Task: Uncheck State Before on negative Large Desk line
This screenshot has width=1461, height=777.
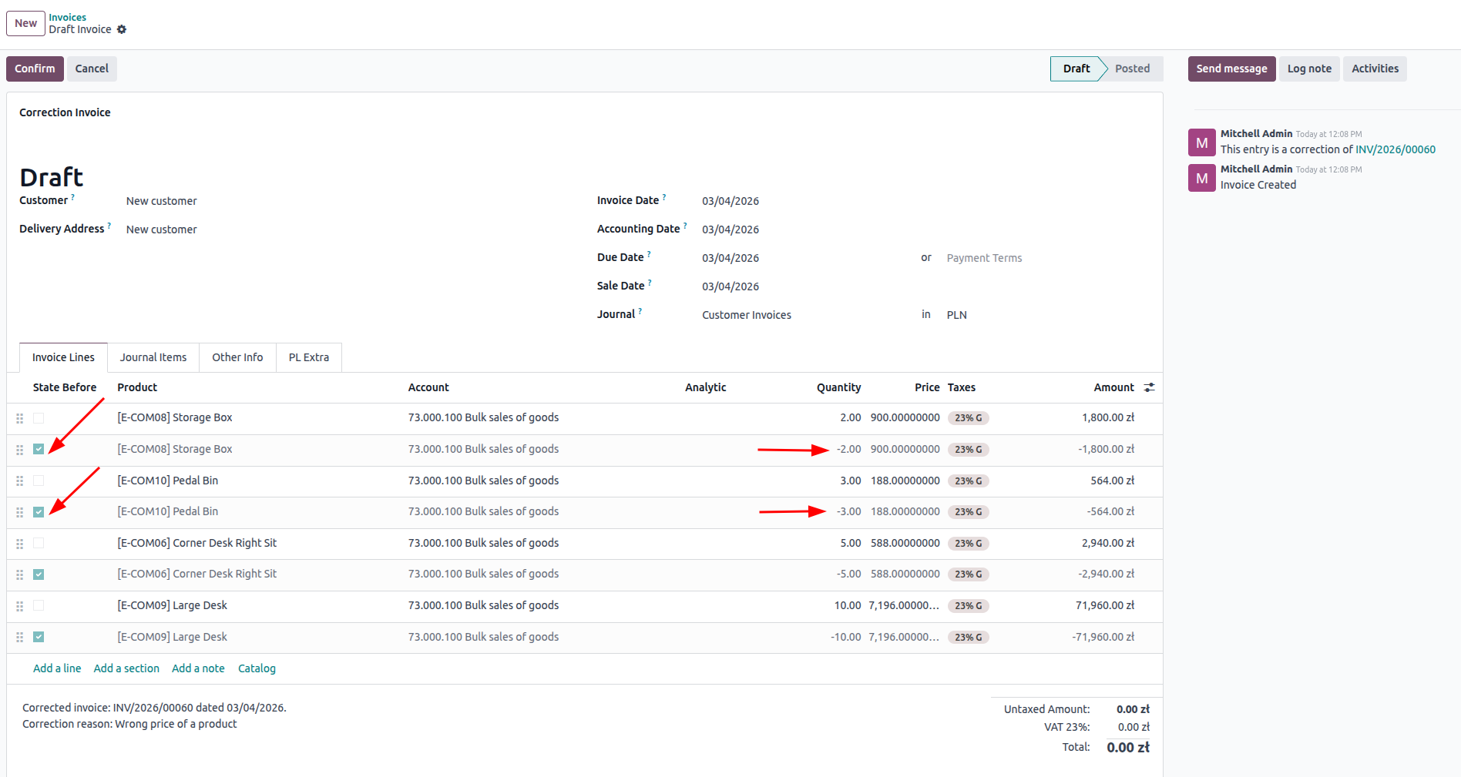Action: pos(39,637)
